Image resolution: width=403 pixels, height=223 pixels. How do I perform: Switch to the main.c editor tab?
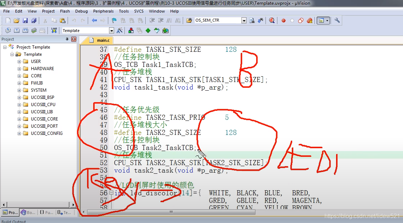click(x=100, y=40)
